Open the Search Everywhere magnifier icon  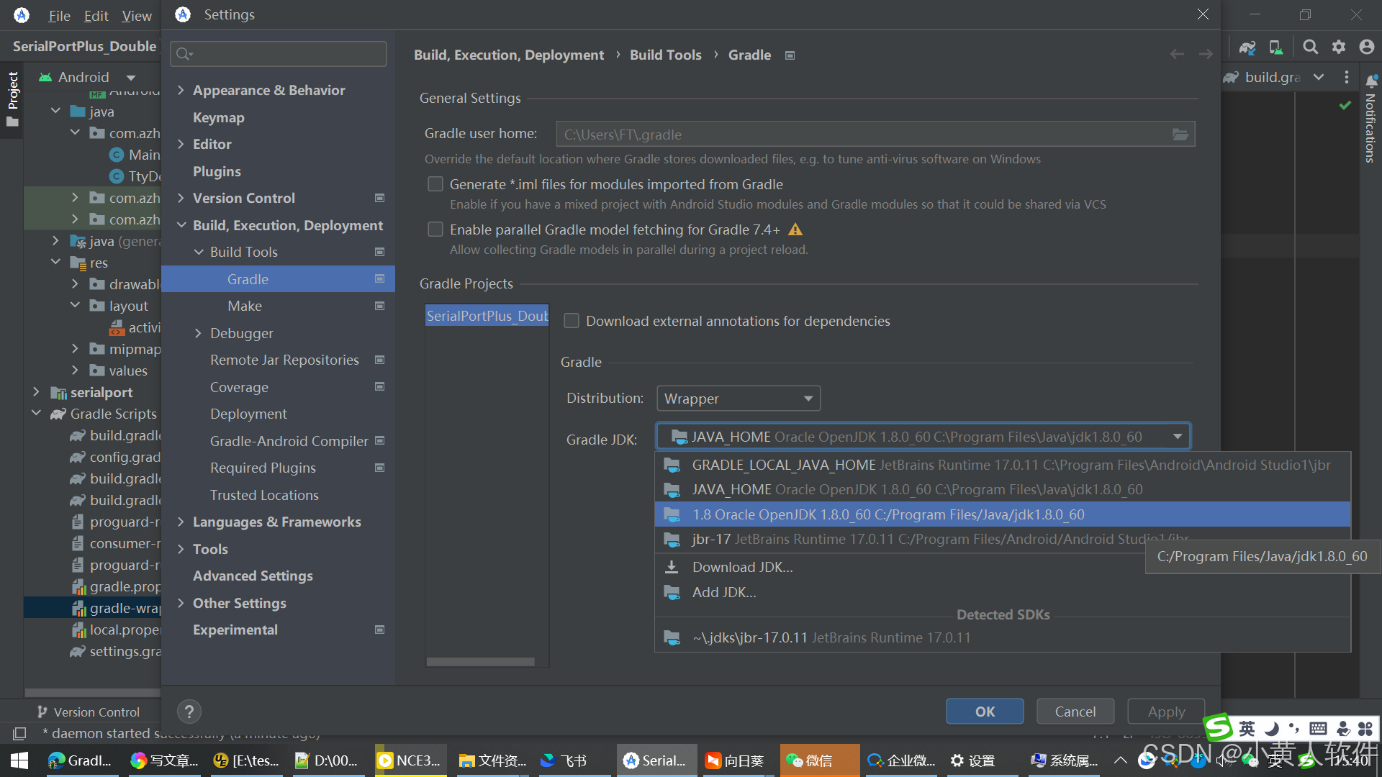click(1311, 47)
